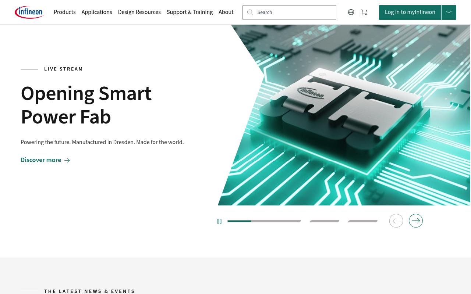Open the Design Resources menu
Viewport: 471px width, 294px height.
point(139,12)
